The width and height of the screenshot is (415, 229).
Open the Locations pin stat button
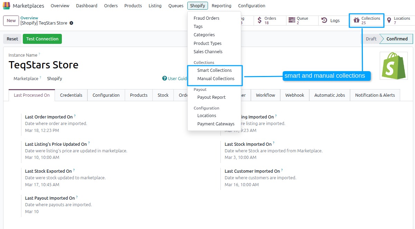click(x=399, y=20)
